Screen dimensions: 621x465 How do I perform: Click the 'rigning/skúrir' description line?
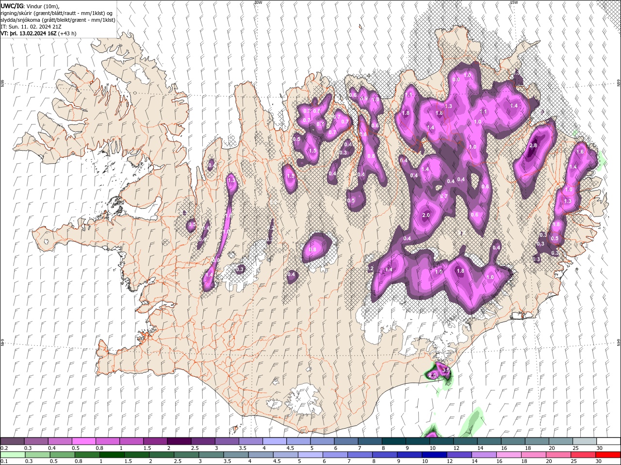tap(57, 13)
